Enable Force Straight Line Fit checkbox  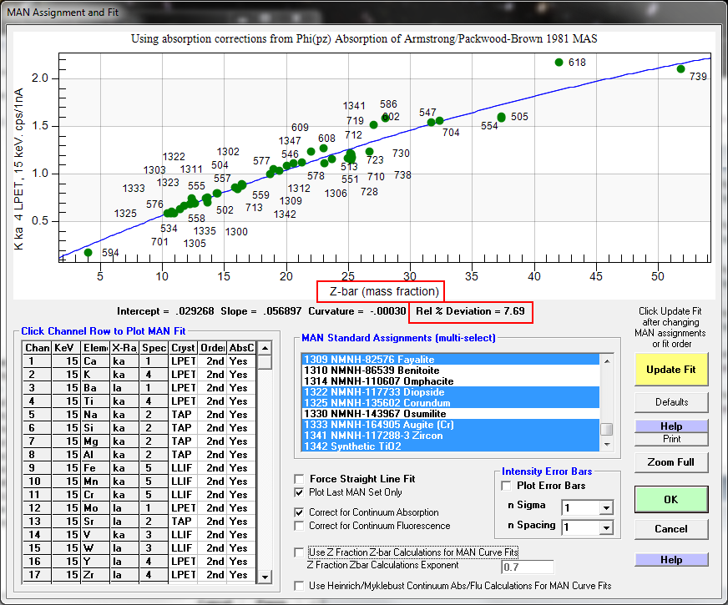point(300,479)
